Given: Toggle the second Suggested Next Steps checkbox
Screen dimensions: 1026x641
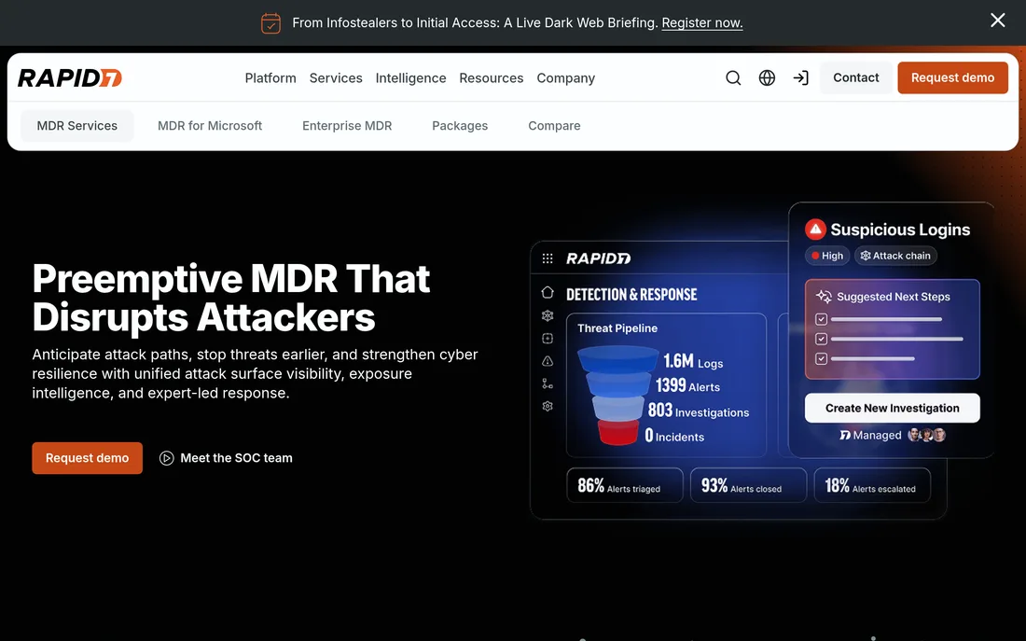Looking at the screenshot, I should point(821,339).
